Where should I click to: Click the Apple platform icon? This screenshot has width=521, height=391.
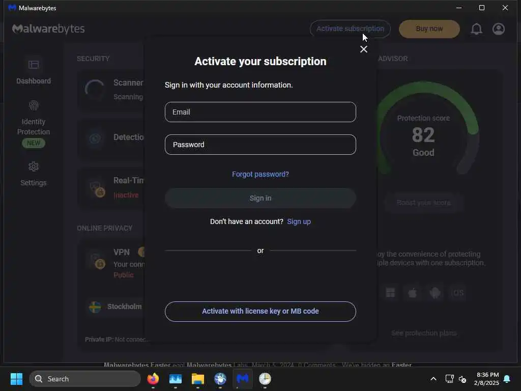coord(412,293)
